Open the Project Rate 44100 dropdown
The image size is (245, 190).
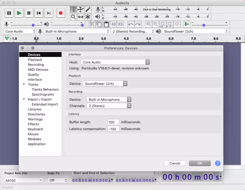(24, 180)
